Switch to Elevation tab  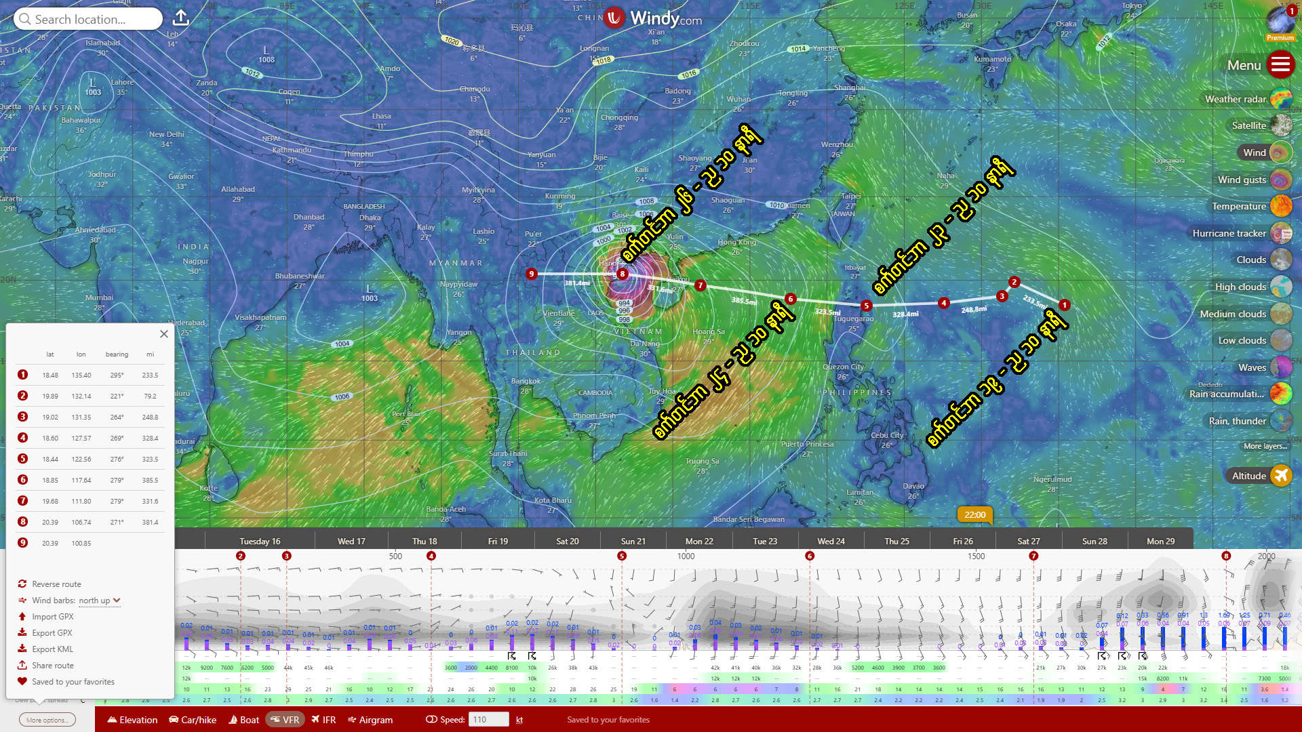pos(132,720)
